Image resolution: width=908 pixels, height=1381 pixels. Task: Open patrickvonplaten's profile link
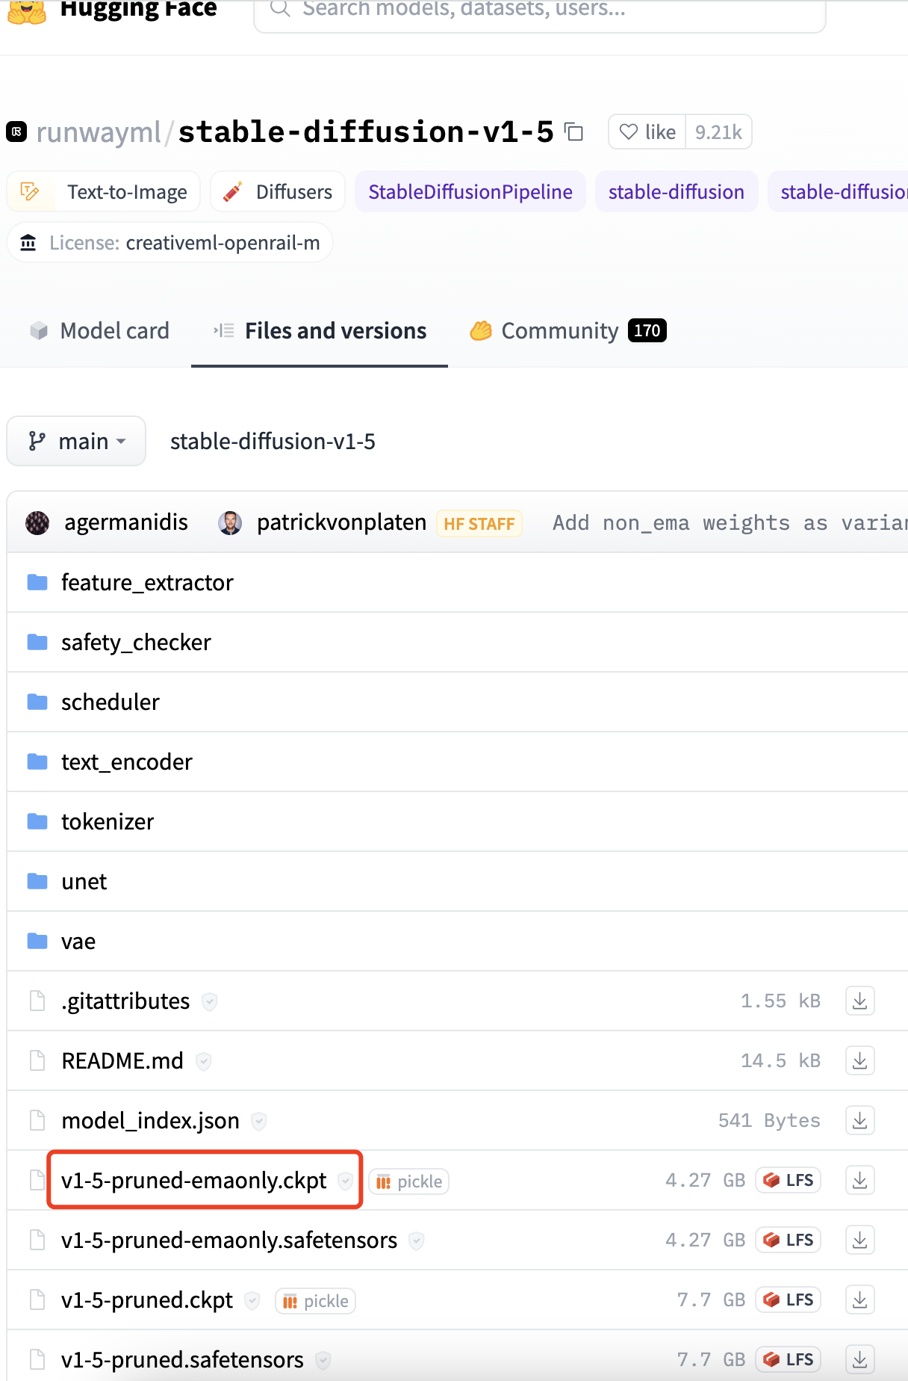coord(341,522)
